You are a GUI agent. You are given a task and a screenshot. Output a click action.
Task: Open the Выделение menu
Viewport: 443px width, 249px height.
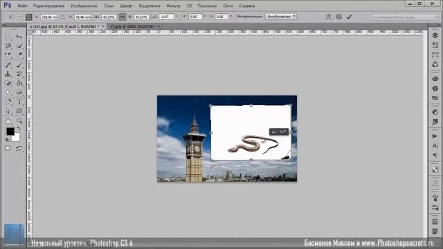pyautogui.click(x=150, y=6)
